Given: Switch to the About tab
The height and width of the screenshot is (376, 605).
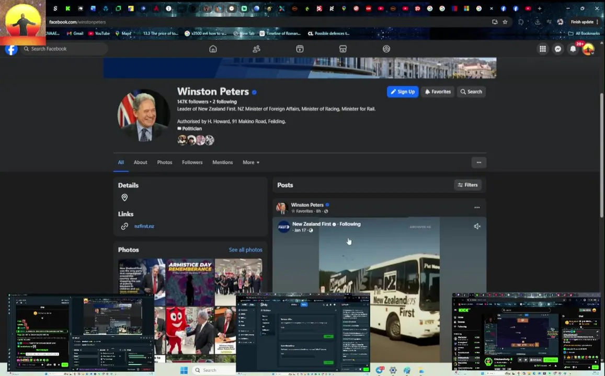Looking at the screenshot, I should (x=141, y=162).
